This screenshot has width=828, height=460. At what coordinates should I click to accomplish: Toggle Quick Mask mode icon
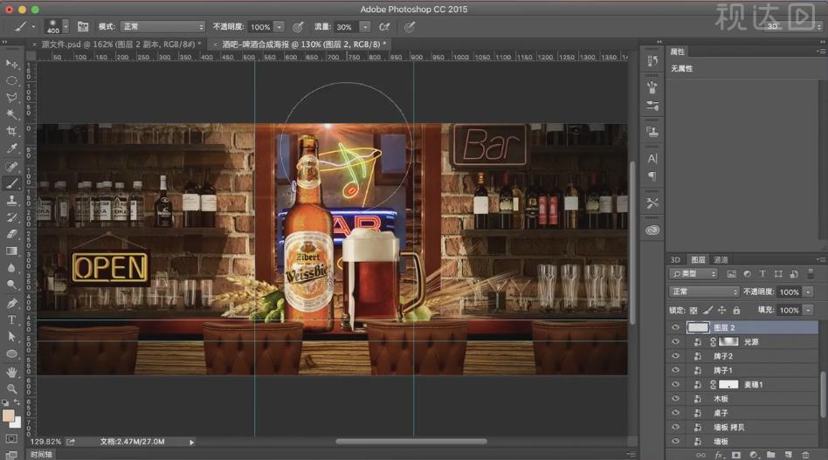pyautogui.click(x=11, y=439)
